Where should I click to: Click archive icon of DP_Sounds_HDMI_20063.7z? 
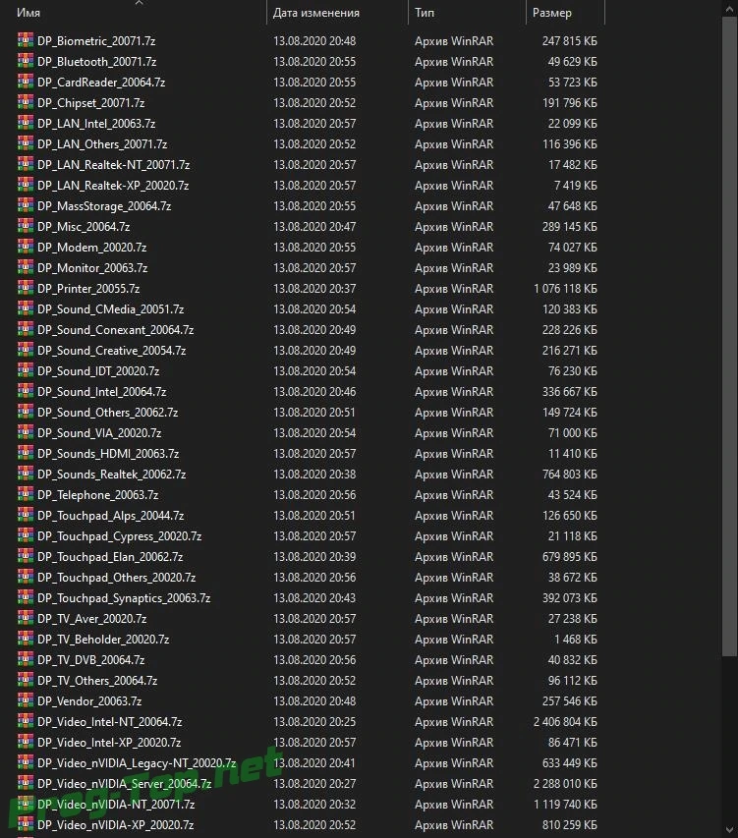click(26, 453)
